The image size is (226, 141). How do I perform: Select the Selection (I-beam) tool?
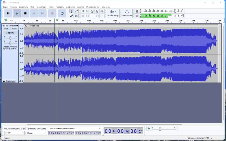(x=71, y=11)
